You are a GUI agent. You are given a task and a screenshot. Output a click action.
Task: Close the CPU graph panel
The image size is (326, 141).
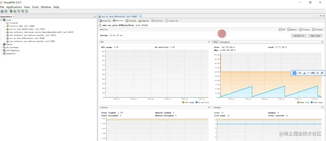(209, 42)
